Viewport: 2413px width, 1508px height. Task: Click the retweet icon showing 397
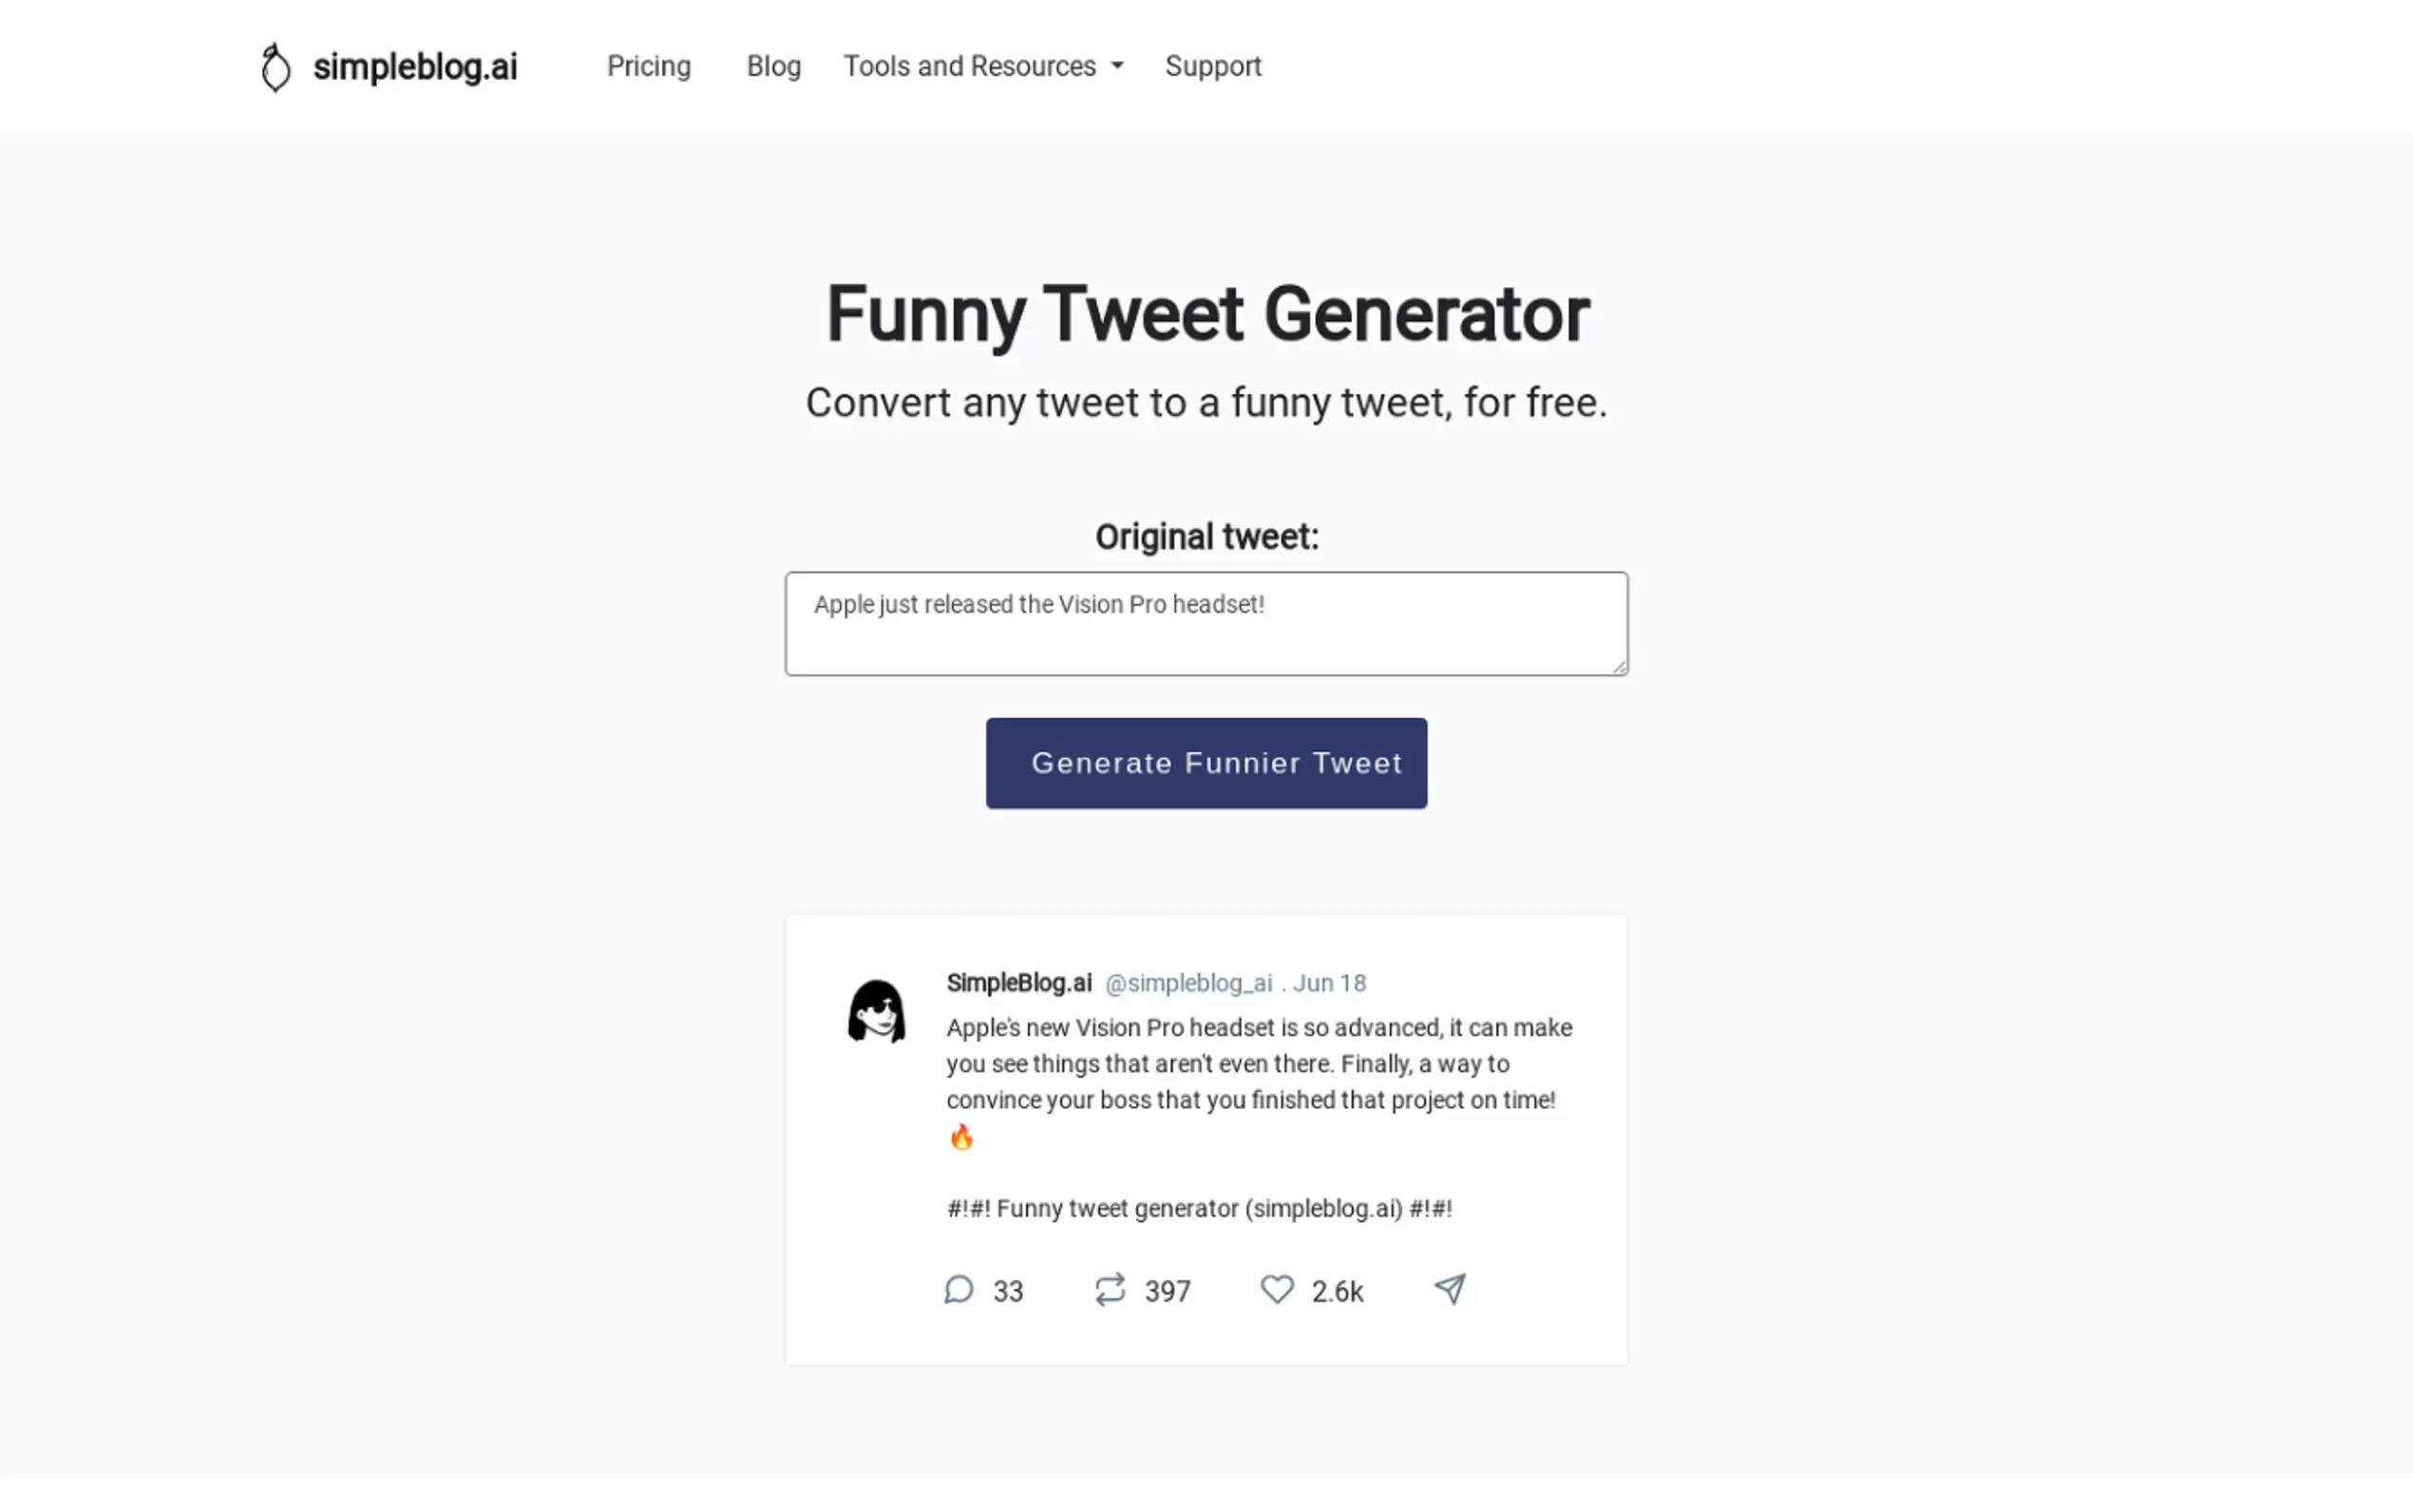[1111, 1290]
